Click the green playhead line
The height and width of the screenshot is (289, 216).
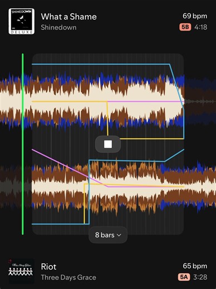click(23, 144)
